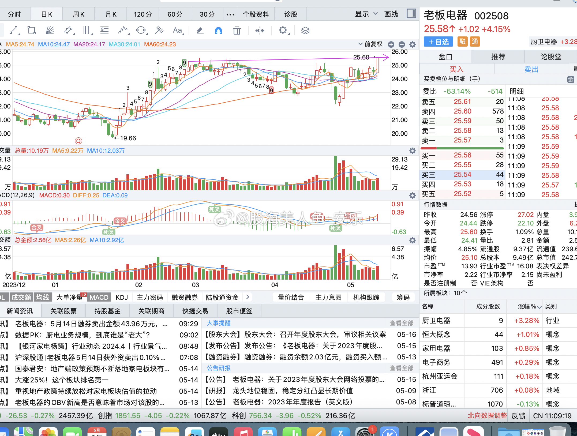Sort by 涨幅% column dropdown arrow
577x436 pixels.
point(539,307)
